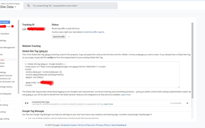The width and height of the screenshot is (205, 128).
Task: Focus the Try searching input field
Action: pos(71,6)
